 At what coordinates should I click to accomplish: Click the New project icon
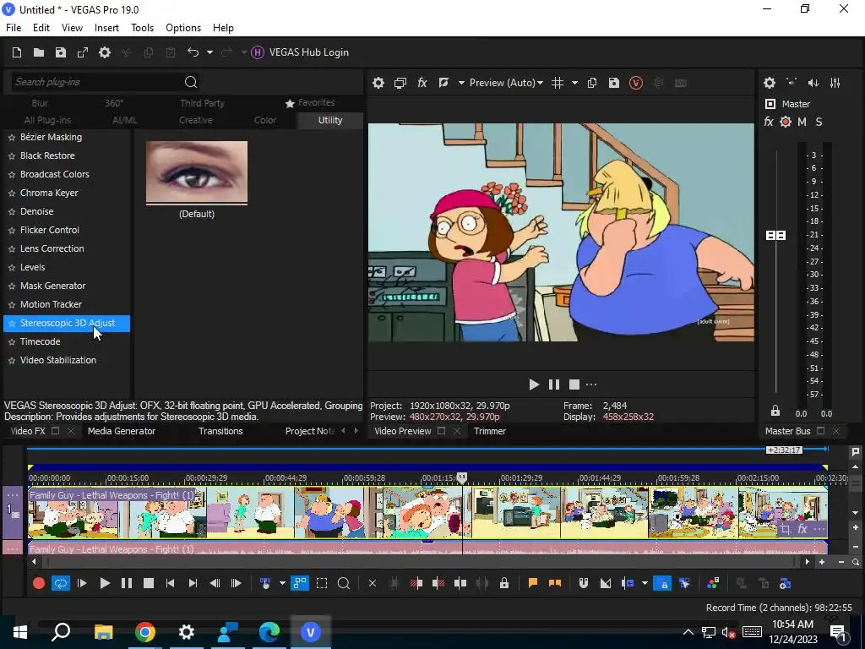(x=17, y=52)
